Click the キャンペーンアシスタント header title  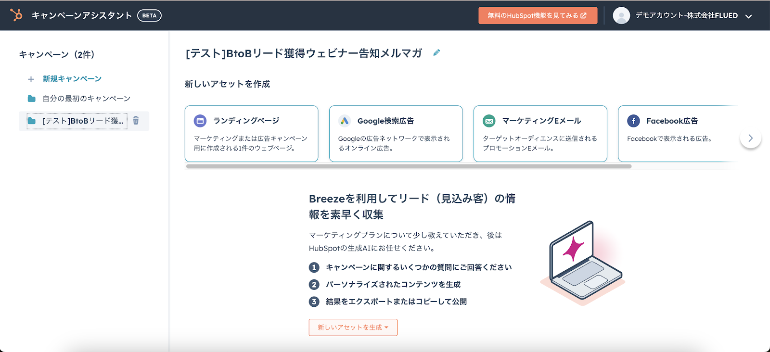(x=82, y=15)
